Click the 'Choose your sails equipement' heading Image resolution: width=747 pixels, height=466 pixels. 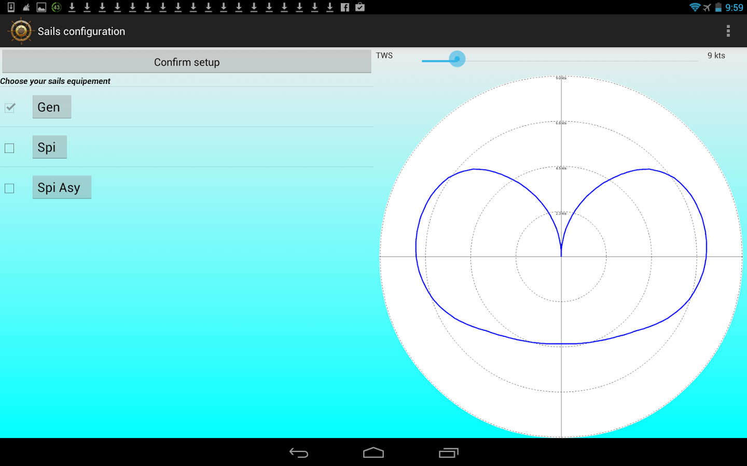pyautogui.click(x=55, y=81)
